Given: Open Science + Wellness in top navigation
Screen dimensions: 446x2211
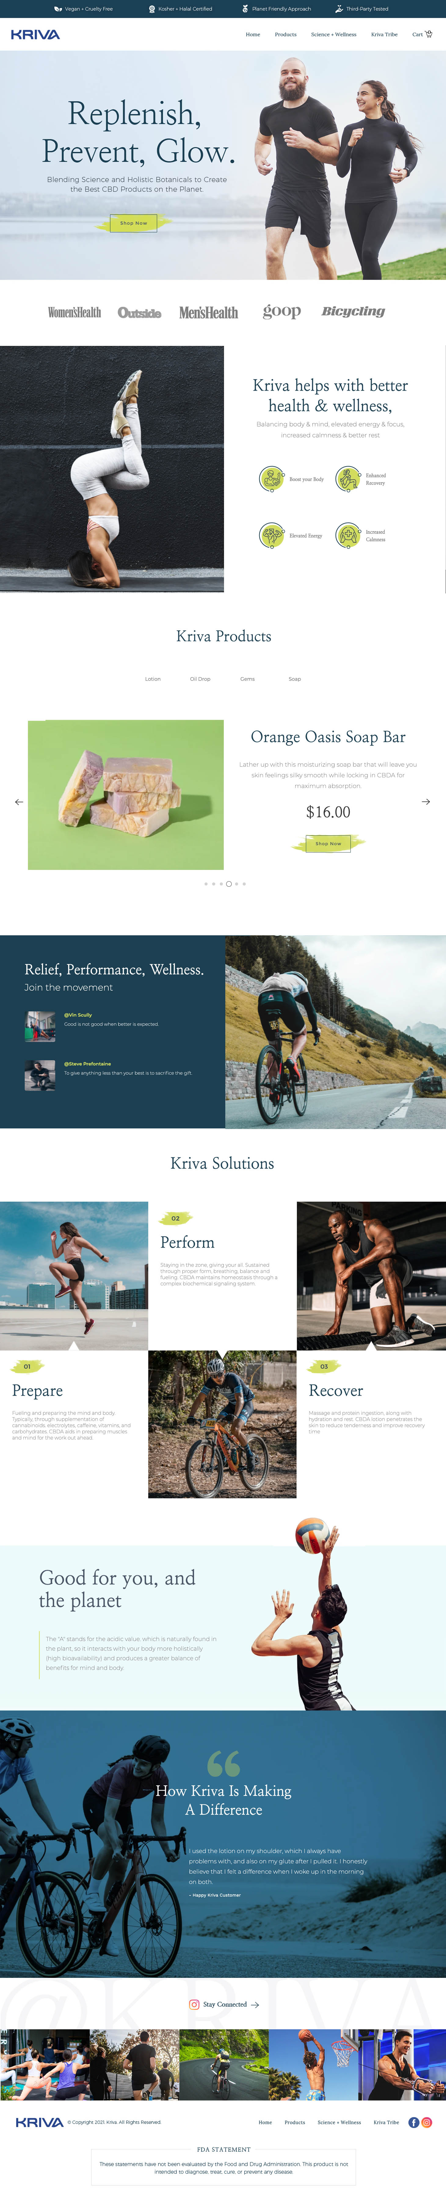Looking at the screenshot, I should click(x=334, y=34).
